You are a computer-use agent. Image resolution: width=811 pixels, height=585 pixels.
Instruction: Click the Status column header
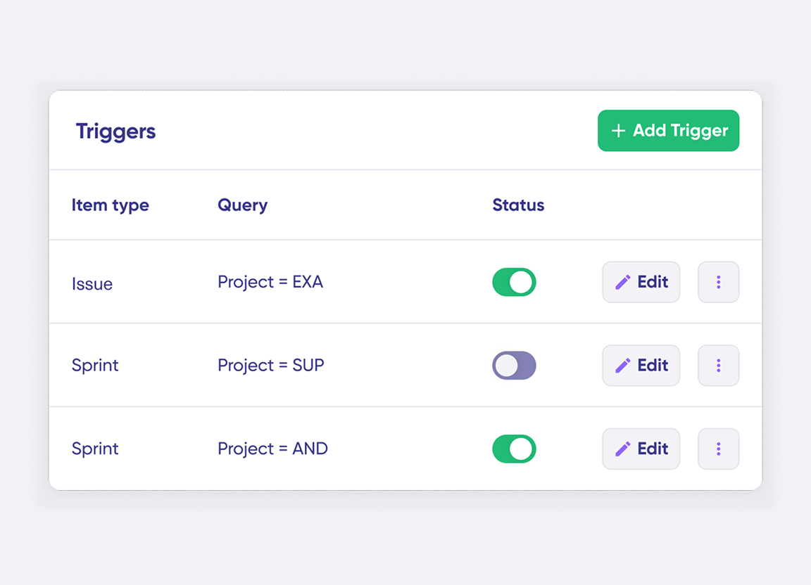point(518,205)
